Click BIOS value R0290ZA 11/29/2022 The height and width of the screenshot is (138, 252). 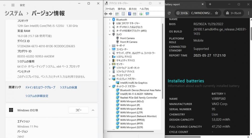[x=208, y=24]
